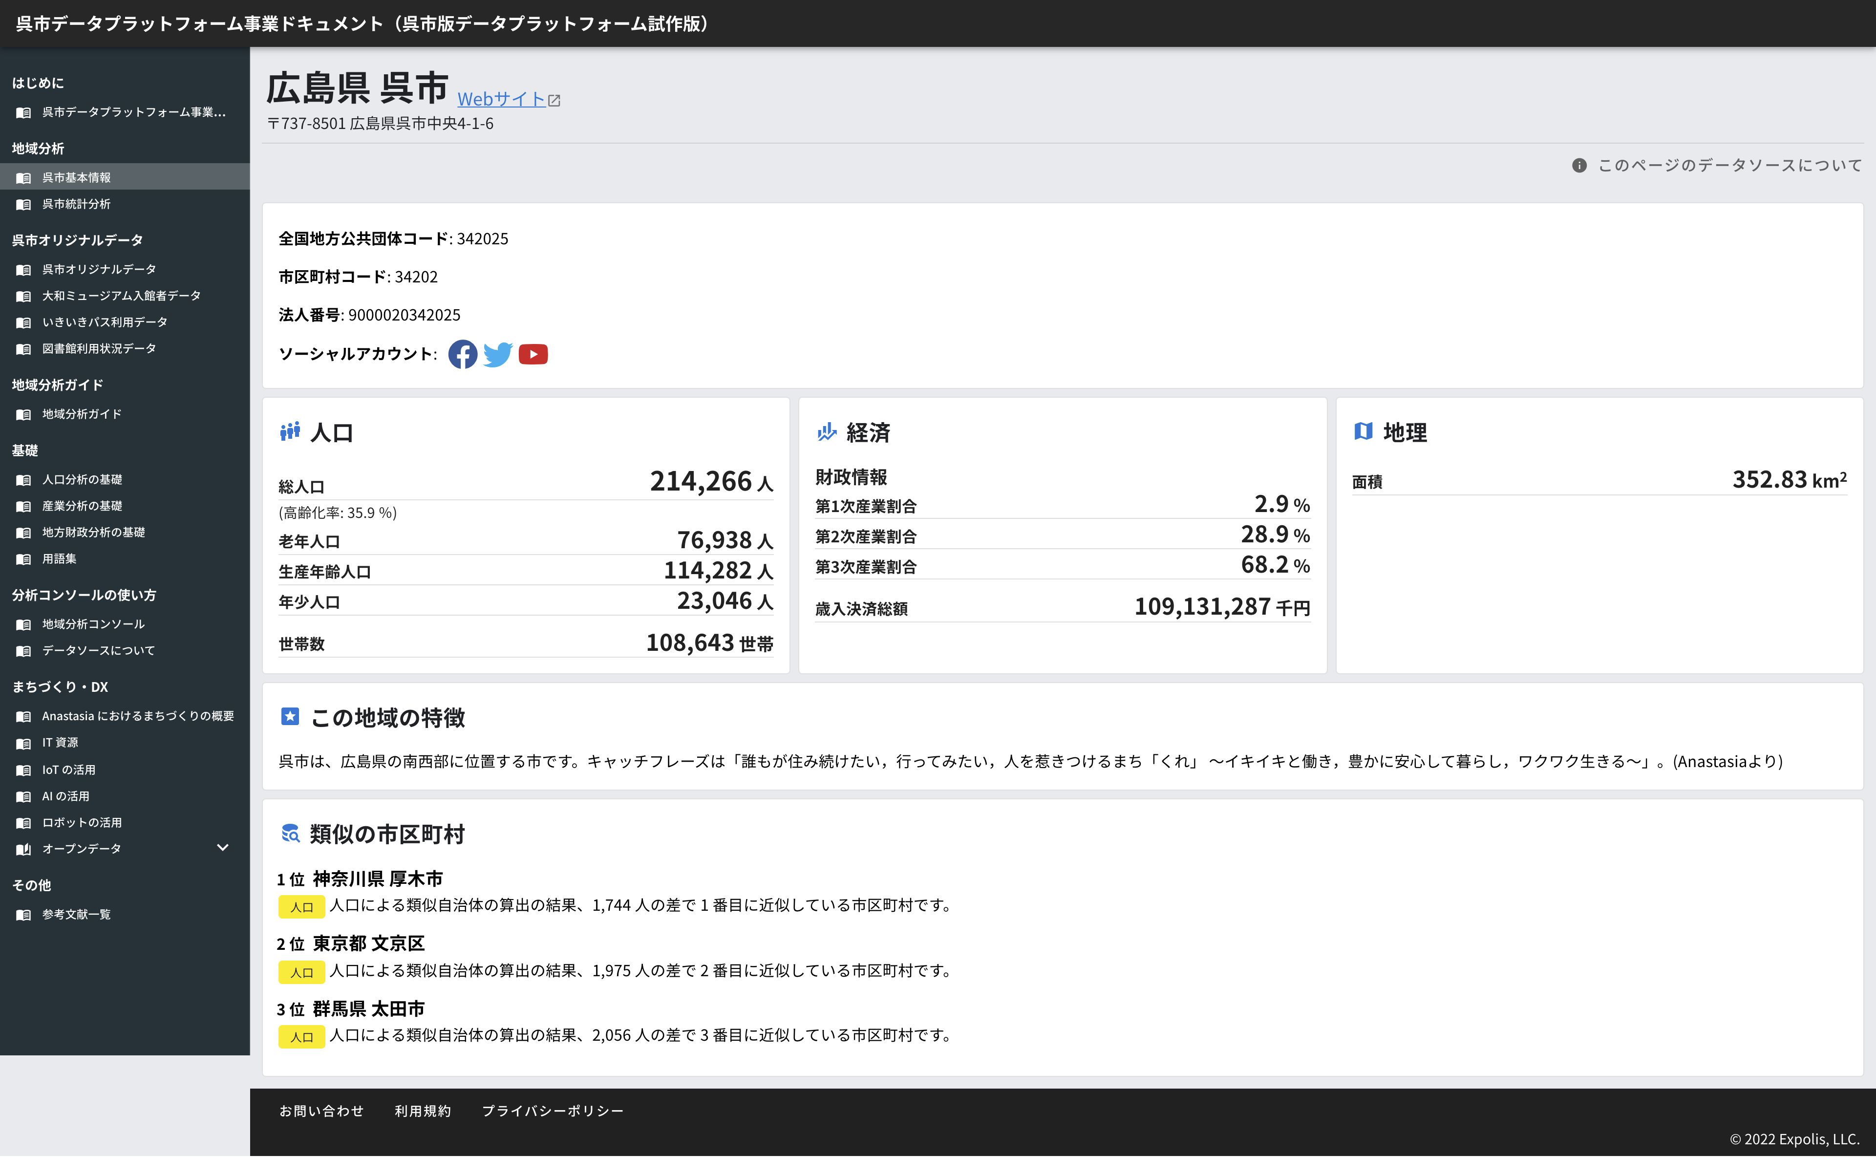
Task: Click the 地理 map icon
Action: [x=1364, y=431]
